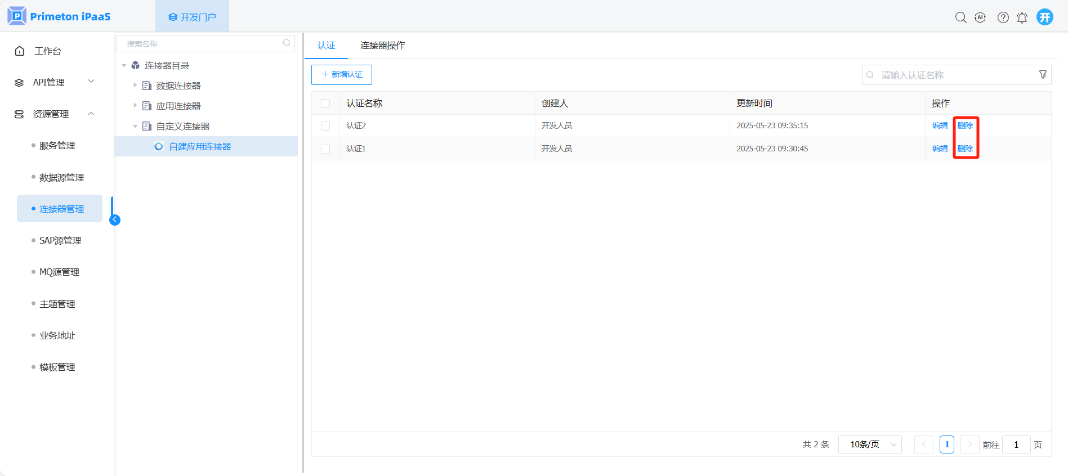1068x476 pixels.
Task: Click the user avatar icon
Action: coord(1045,17)
